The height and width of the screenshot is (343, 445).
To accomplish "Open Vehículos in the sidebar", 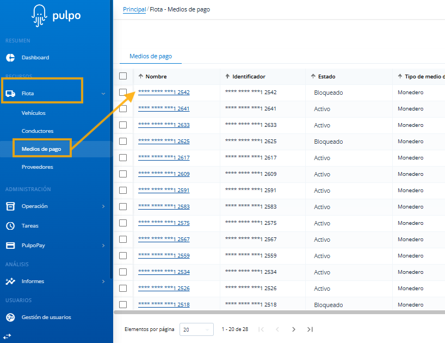I will coord(34,113).
